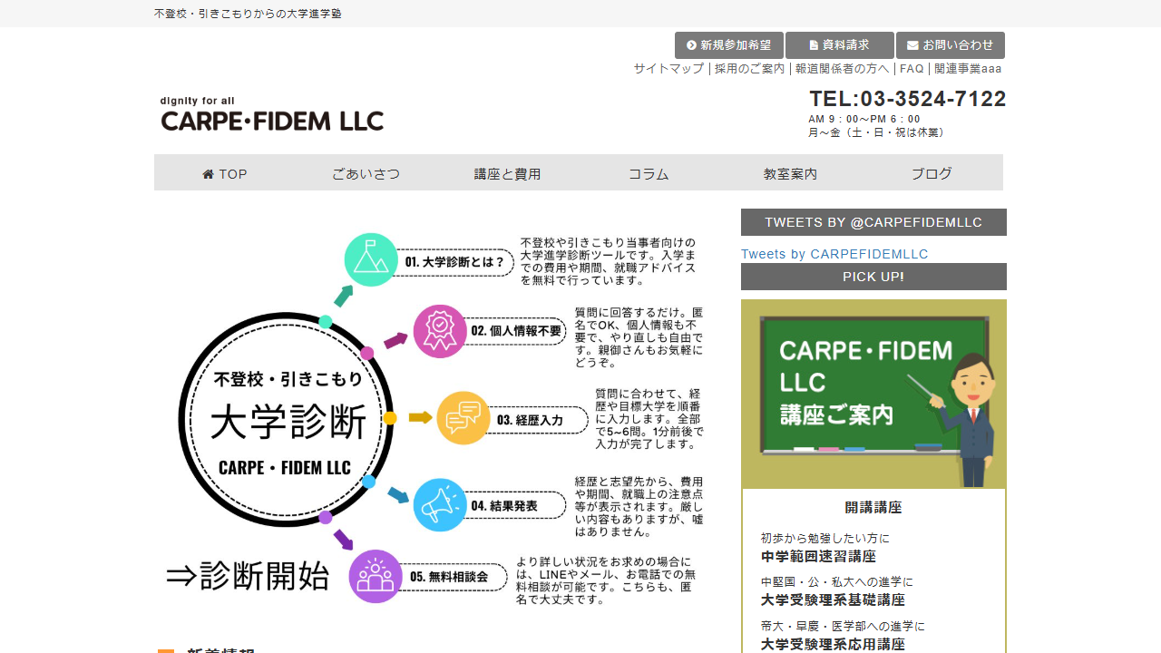Screen dimensions: 1161x653
Task: Click yellow arrow pointing to step 03
Action: click(420, 418)
